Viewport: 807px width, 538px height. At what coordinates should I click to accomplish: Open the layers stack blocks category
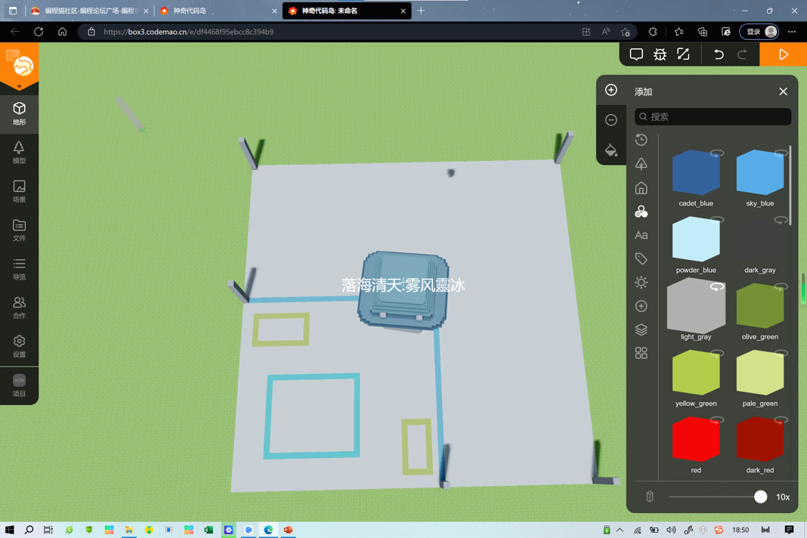(x=642, y=329)
